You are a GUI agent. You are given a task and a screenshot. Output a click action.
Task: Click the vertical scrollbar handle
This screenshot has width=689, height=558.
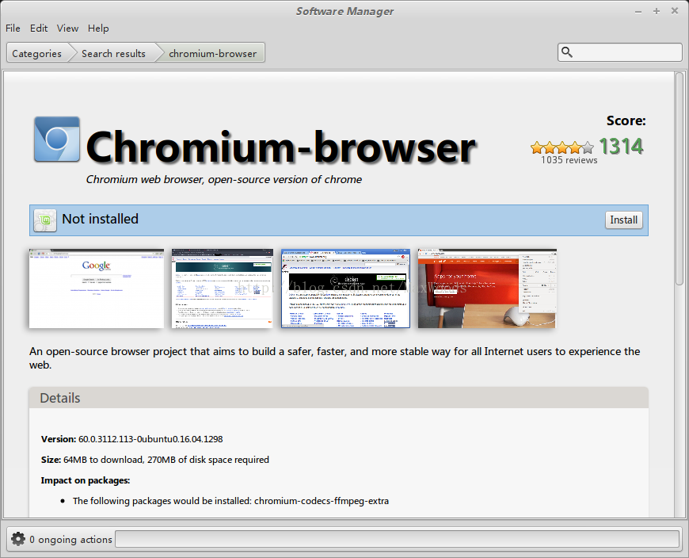point(679,178)
